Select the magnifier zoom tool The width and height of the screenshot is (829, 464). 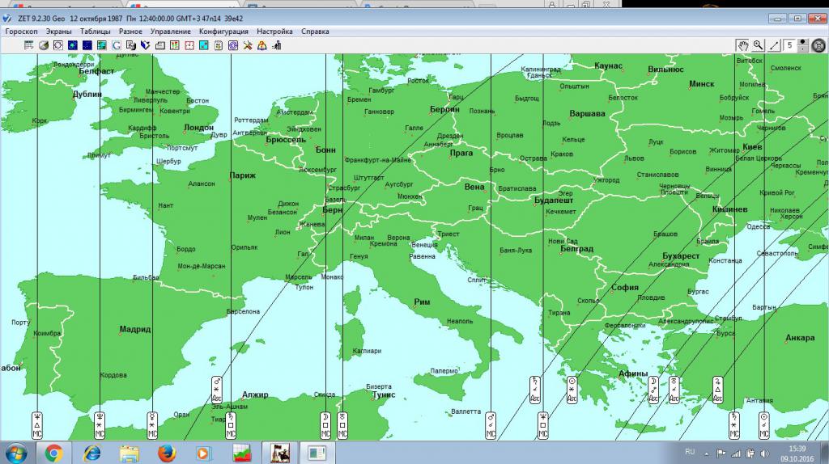point(758,45)
